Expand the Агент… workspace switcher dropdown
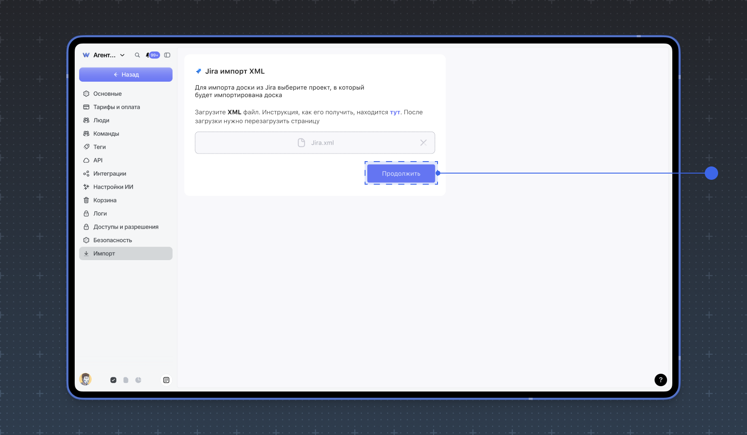Screen dimensions: 747x435 [x=104, y=55]
